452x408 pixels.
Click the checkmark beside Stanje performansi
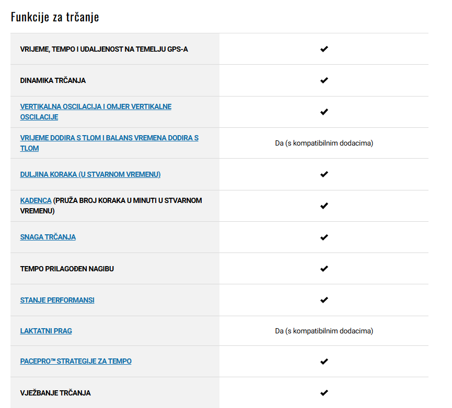(x=324, y=300)
